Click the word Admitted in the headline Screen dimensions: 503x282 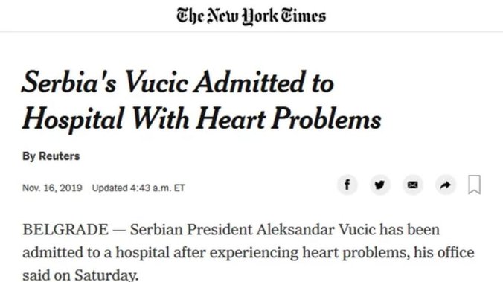pyautogui.click(x=251, y=82)
